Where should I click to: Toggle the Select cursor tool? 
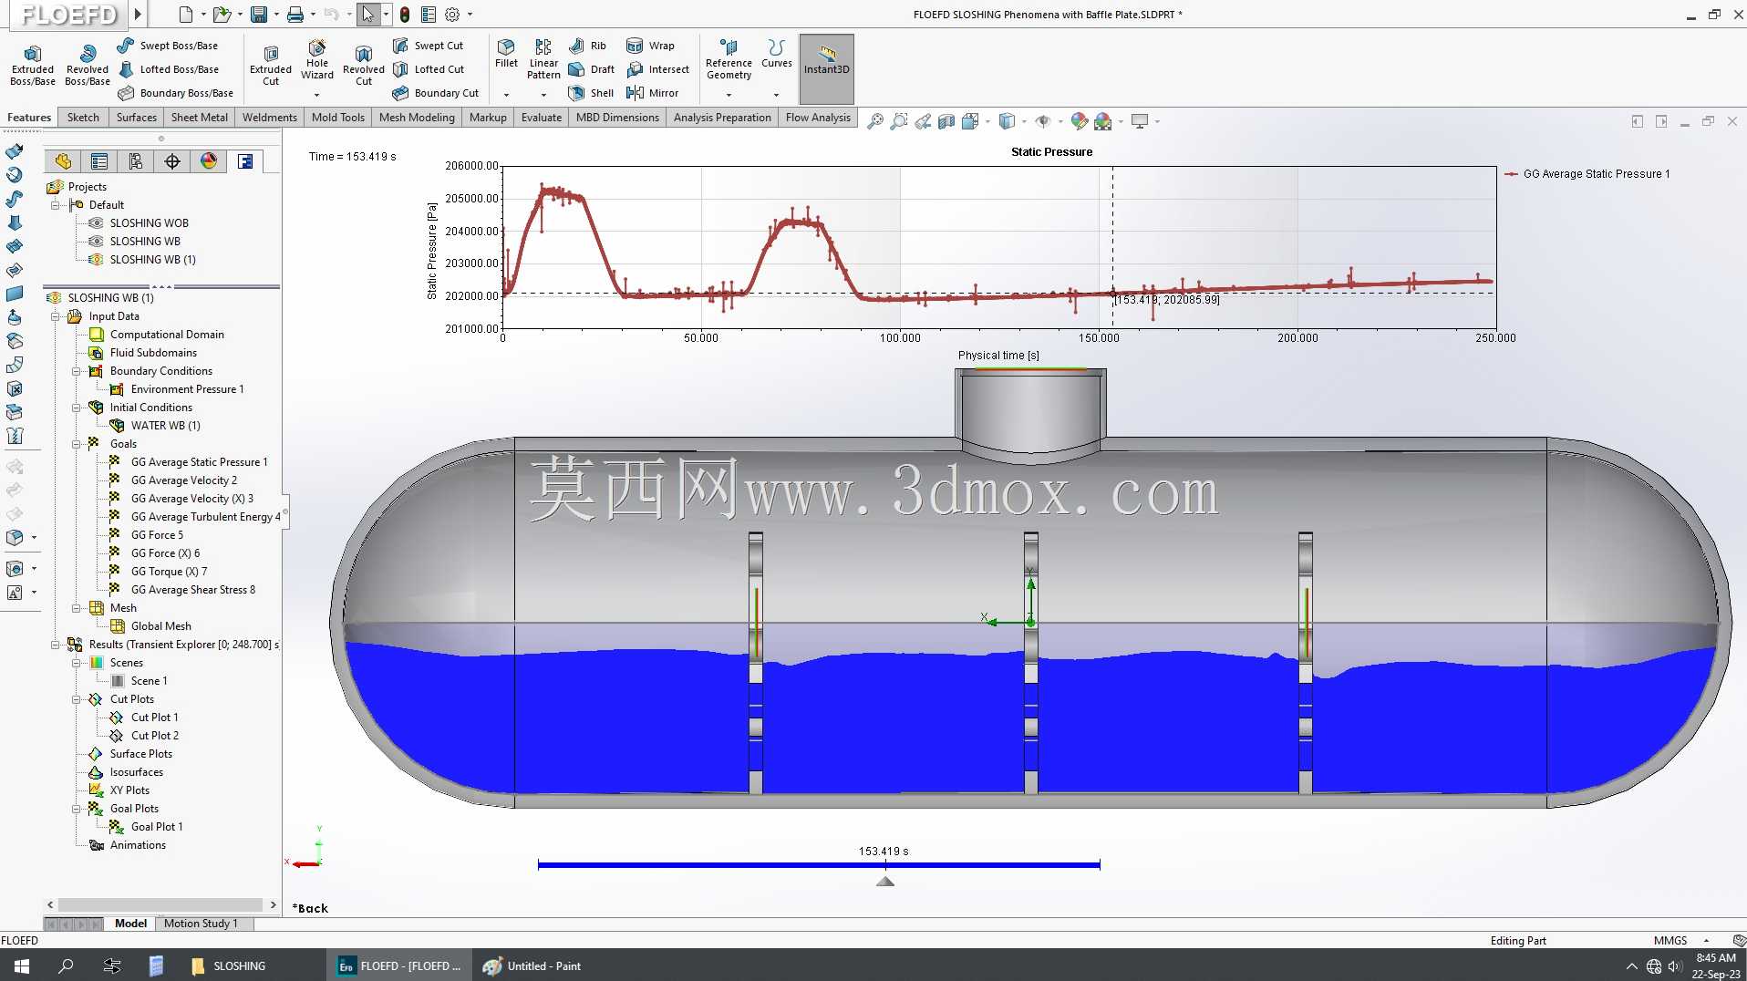pyautogui.click(x=367, y=15)
